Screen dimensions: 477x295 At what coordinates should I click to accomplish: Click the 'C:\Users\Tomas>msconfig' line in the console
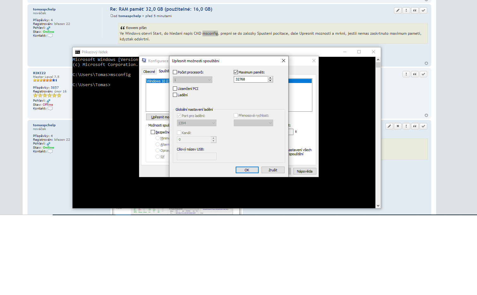pyautogui.click(x=102, y=75)
